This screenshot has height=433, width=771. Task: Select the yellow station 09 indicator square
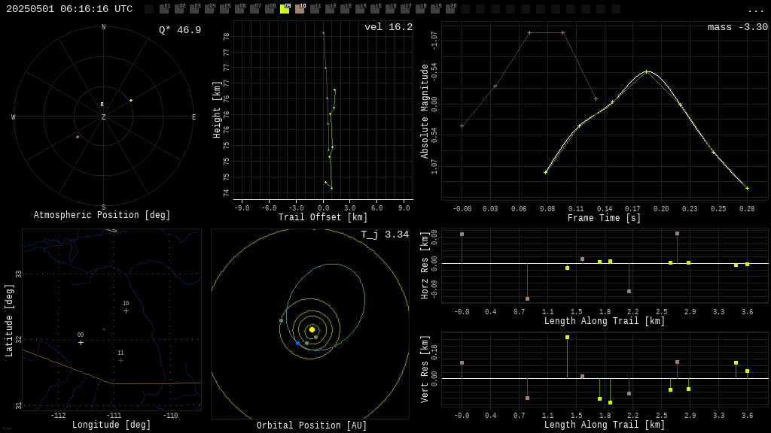pos(285,9)
